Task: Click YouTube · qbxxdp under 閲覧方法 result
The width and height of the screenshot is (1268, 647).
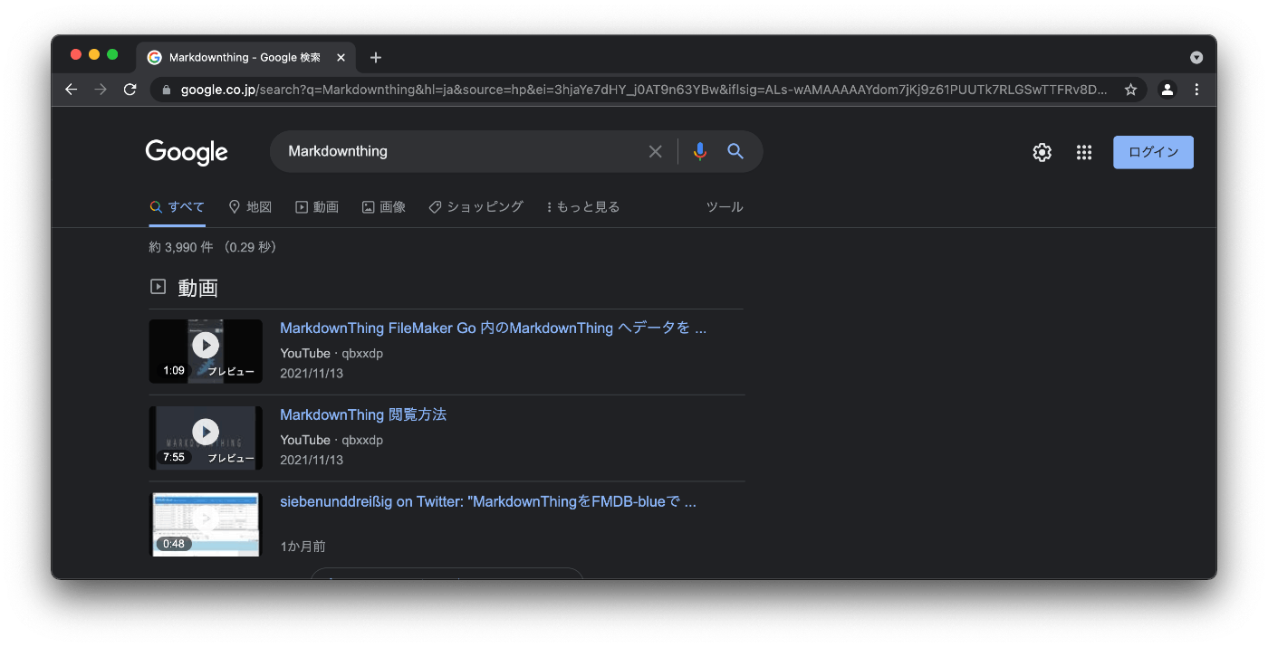Action: coord(331,440)
